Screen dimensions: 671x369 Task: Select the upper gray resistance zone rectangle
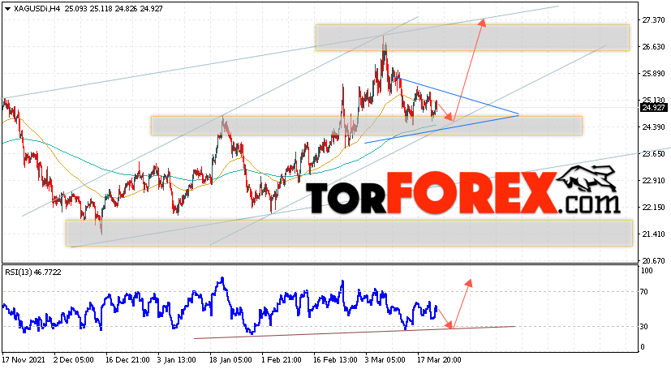pyautogui.click(x=472, y=37)
